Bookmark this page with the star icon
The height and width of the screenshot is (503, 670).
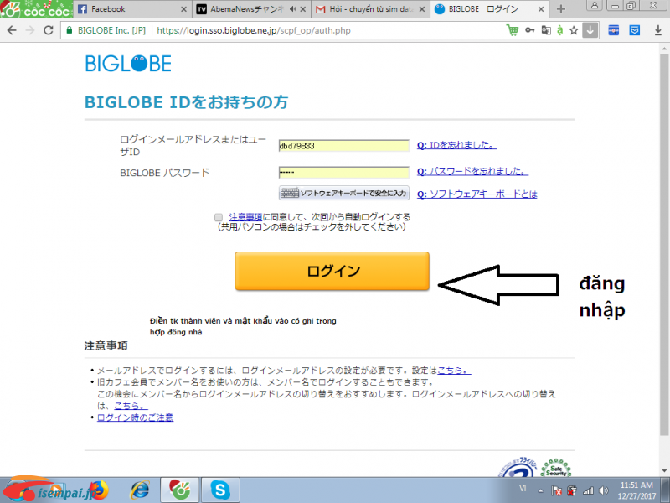point(574,30)
